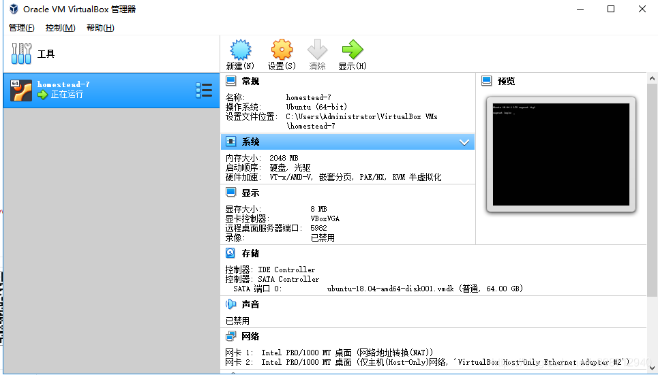This screenshot has height=375, width=658.
Task: Click the Ubuntu (64-bit) OS value
Action: [x=316, y=107]
